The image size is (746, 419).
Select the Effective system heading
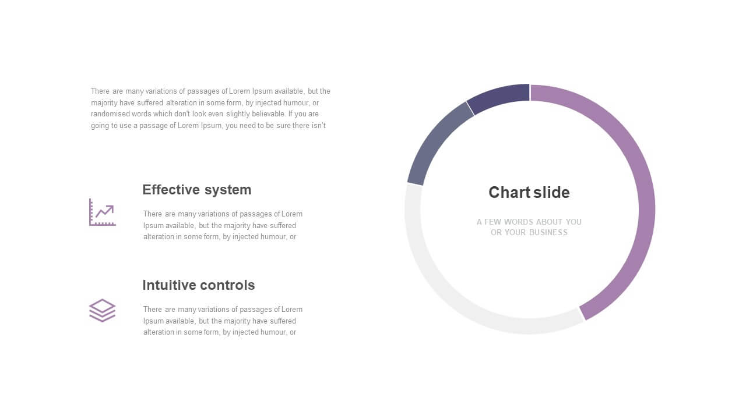pyautogui.click(x=197, y=190)
